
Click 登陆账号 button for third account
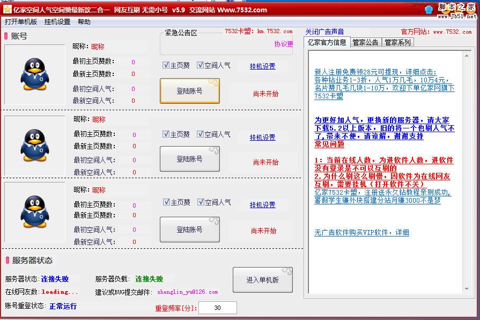[190, 230]
